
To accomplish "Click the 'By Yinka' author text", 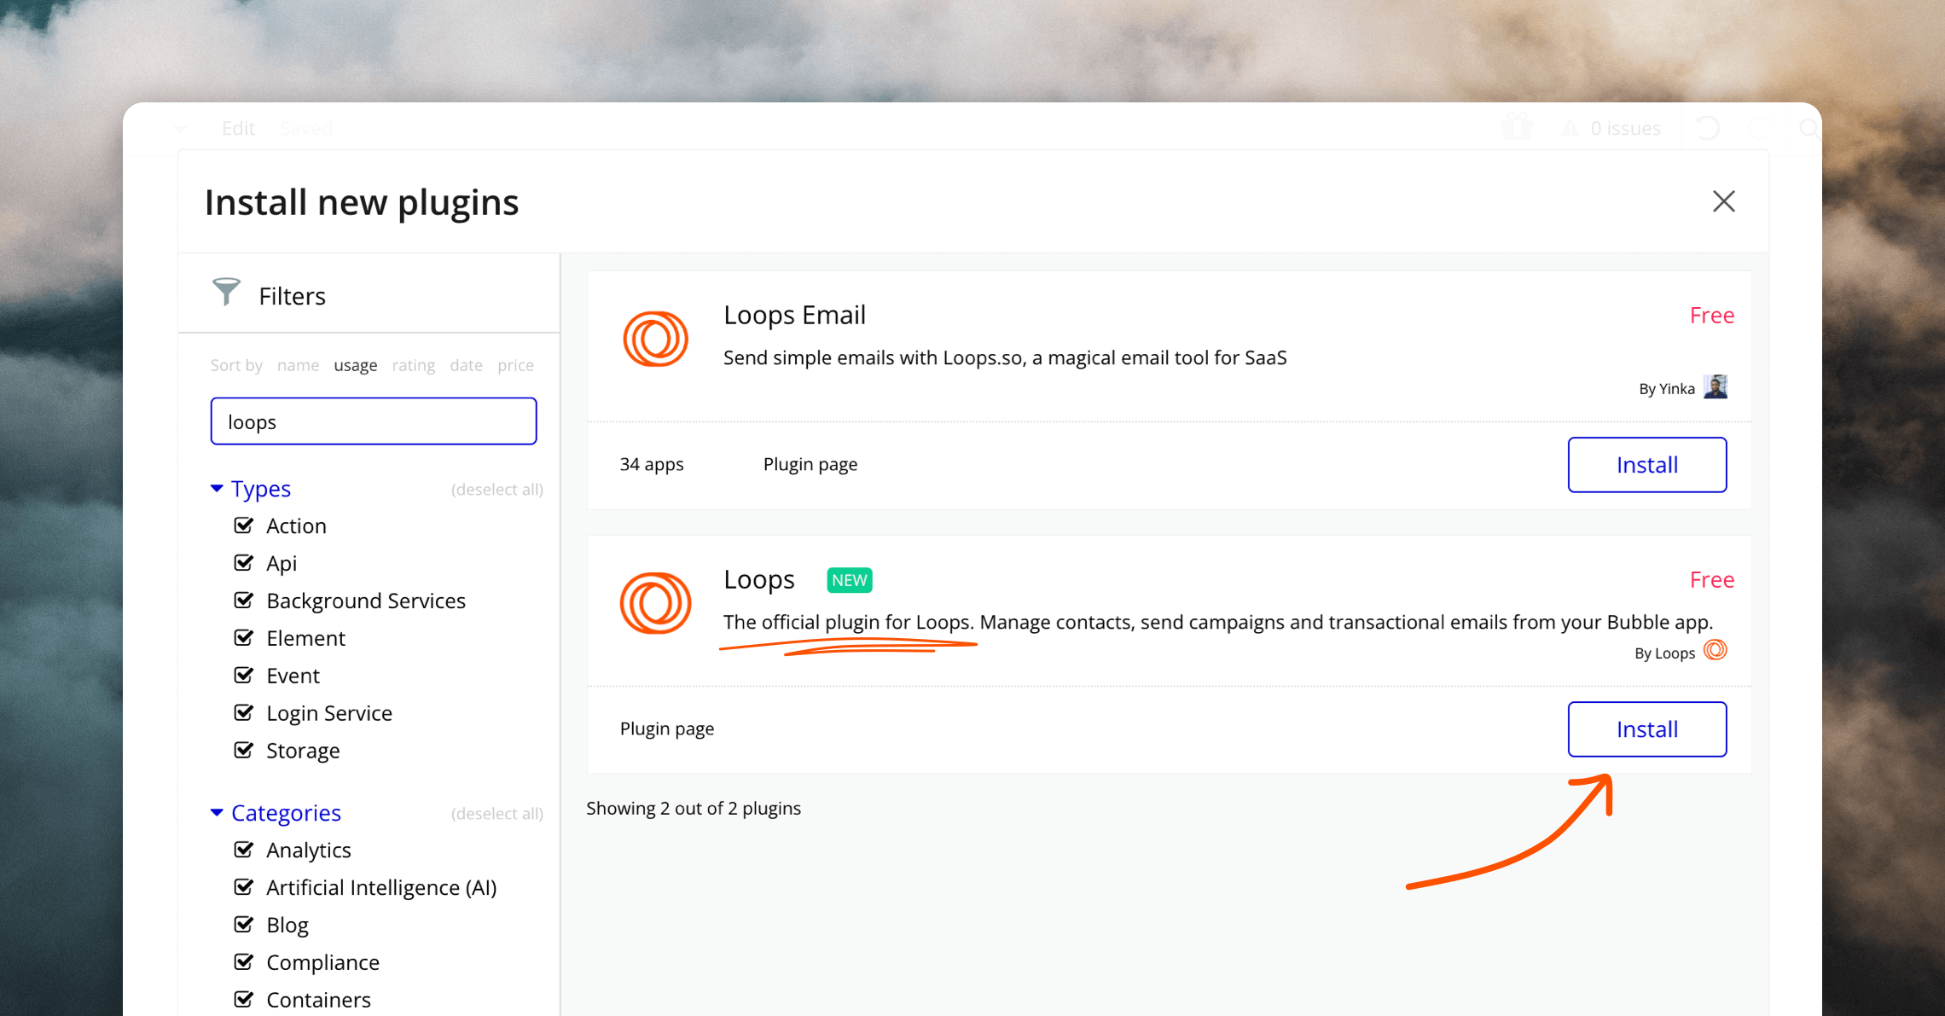I will click(x=1666, y=389).
